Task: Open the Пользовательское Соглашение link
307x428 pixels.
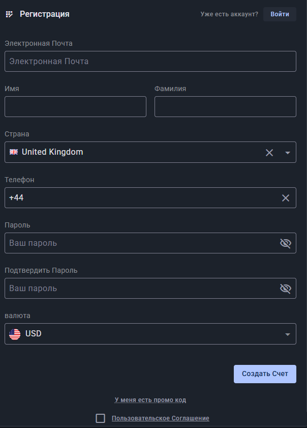Action: click(x=160, y=418)
